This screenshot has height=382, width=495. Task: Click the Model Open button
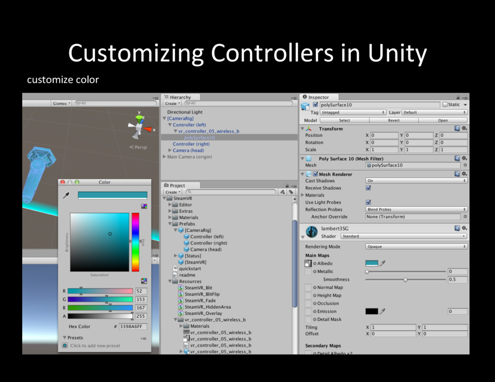[443, 120]
